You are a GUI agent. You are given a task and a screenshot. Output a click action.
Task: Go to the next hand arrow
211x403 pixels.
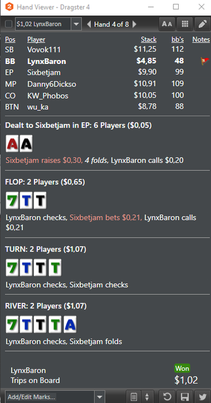134,24
